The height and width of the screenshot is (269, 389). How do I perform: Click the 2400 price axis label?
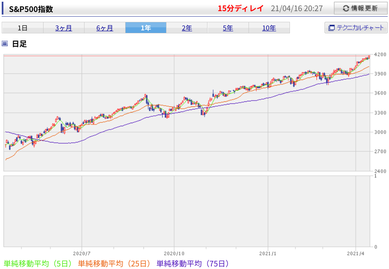[380, 171]
